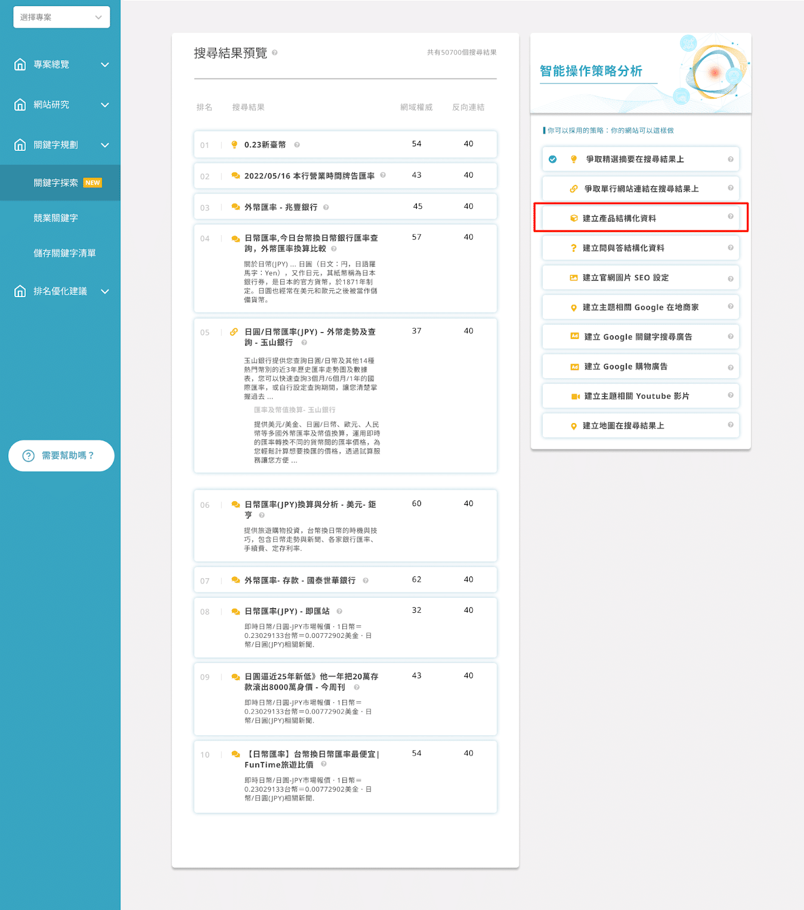Toggle checkmark on 爭取精選摘要在搜尋結果上
Image resolution: width=804 pixels, height=910 pixels.
(x=552, y=159)
